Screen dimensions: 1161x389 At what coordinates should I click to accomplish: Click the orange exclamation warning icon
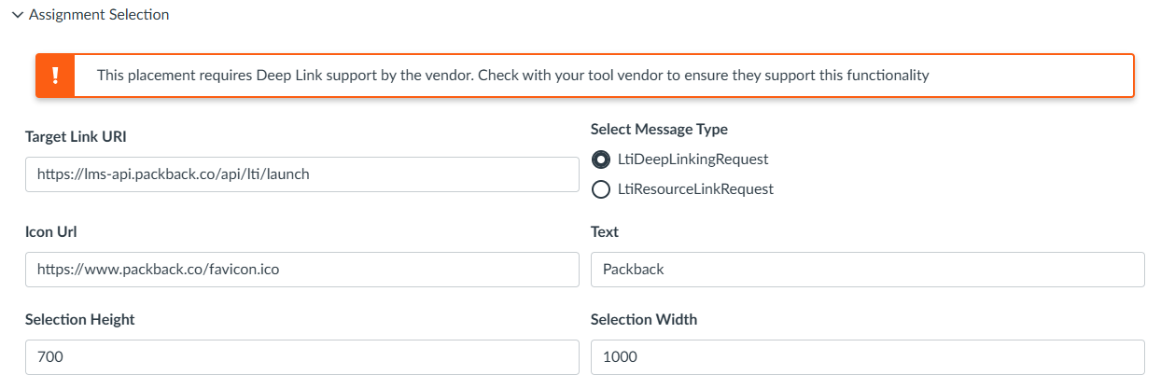pyautogui.click(x=55, y=76)
